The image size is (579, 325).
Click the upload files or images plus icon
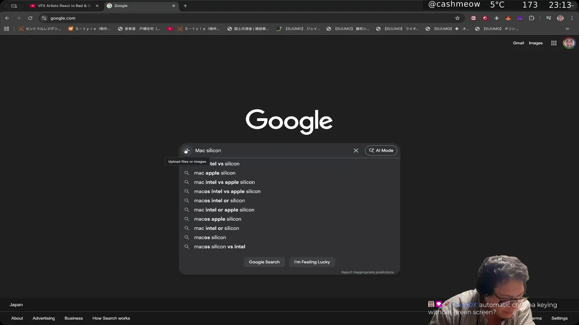pos(186,150)
